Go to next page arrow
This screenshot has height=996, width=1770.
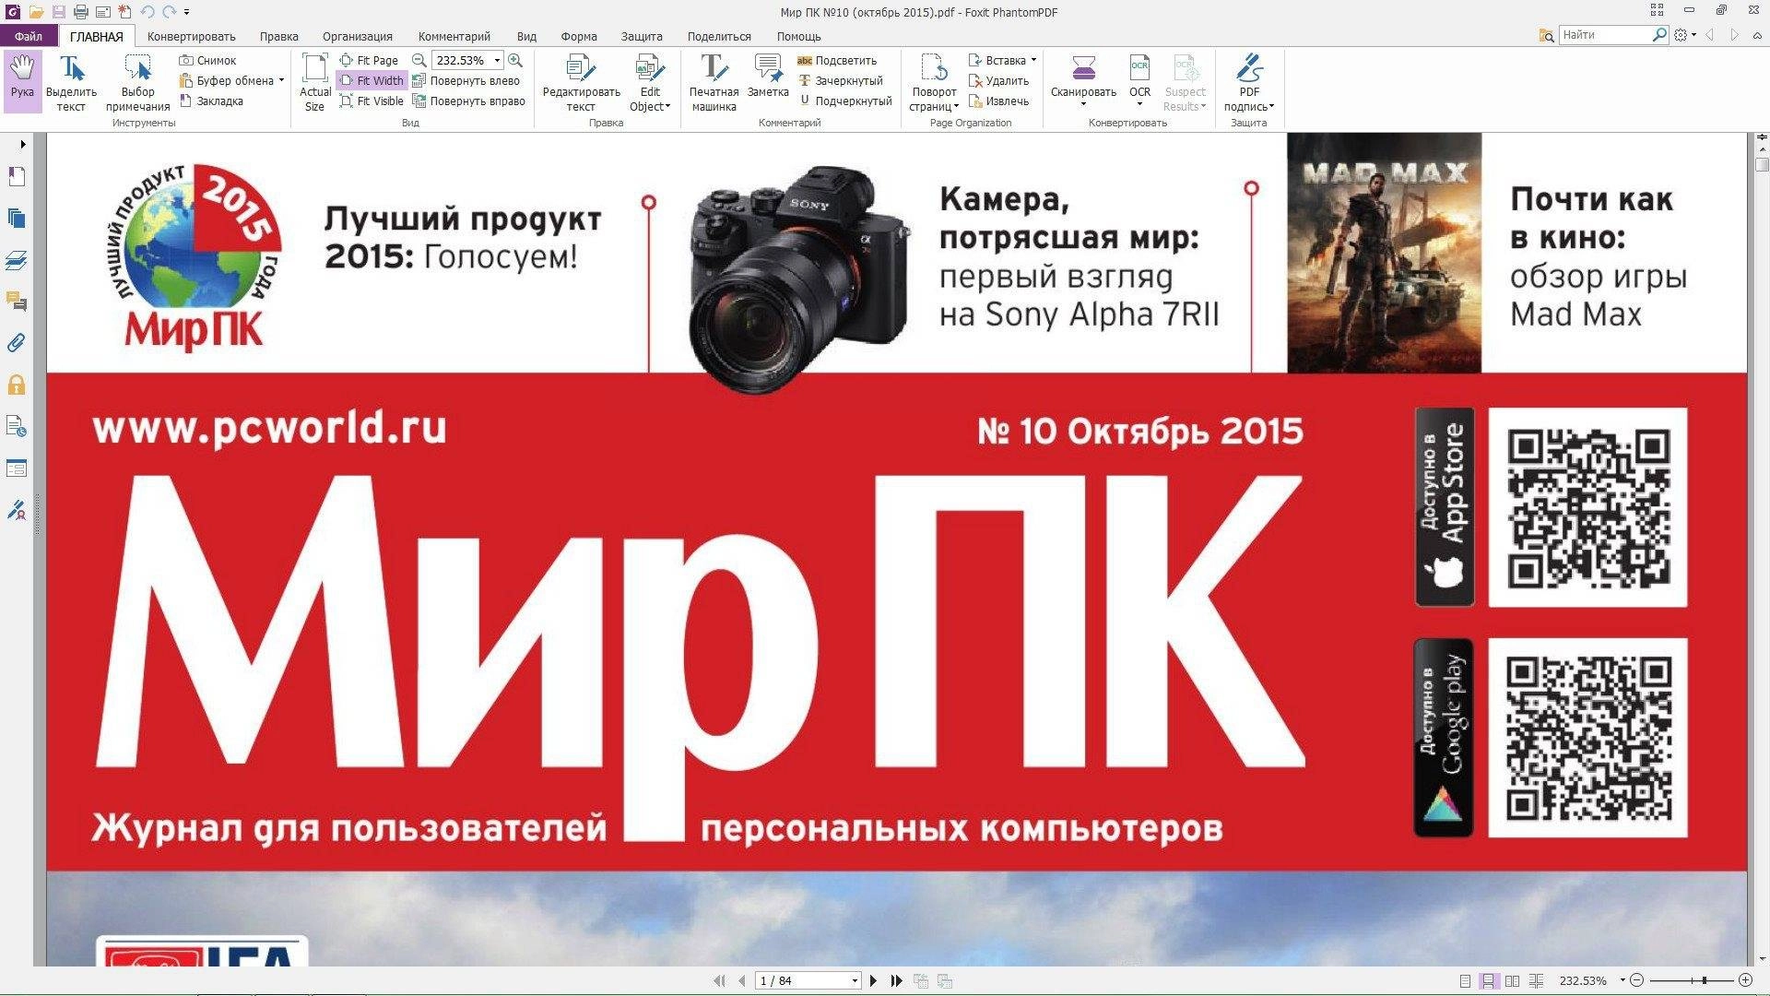point(873,980)
